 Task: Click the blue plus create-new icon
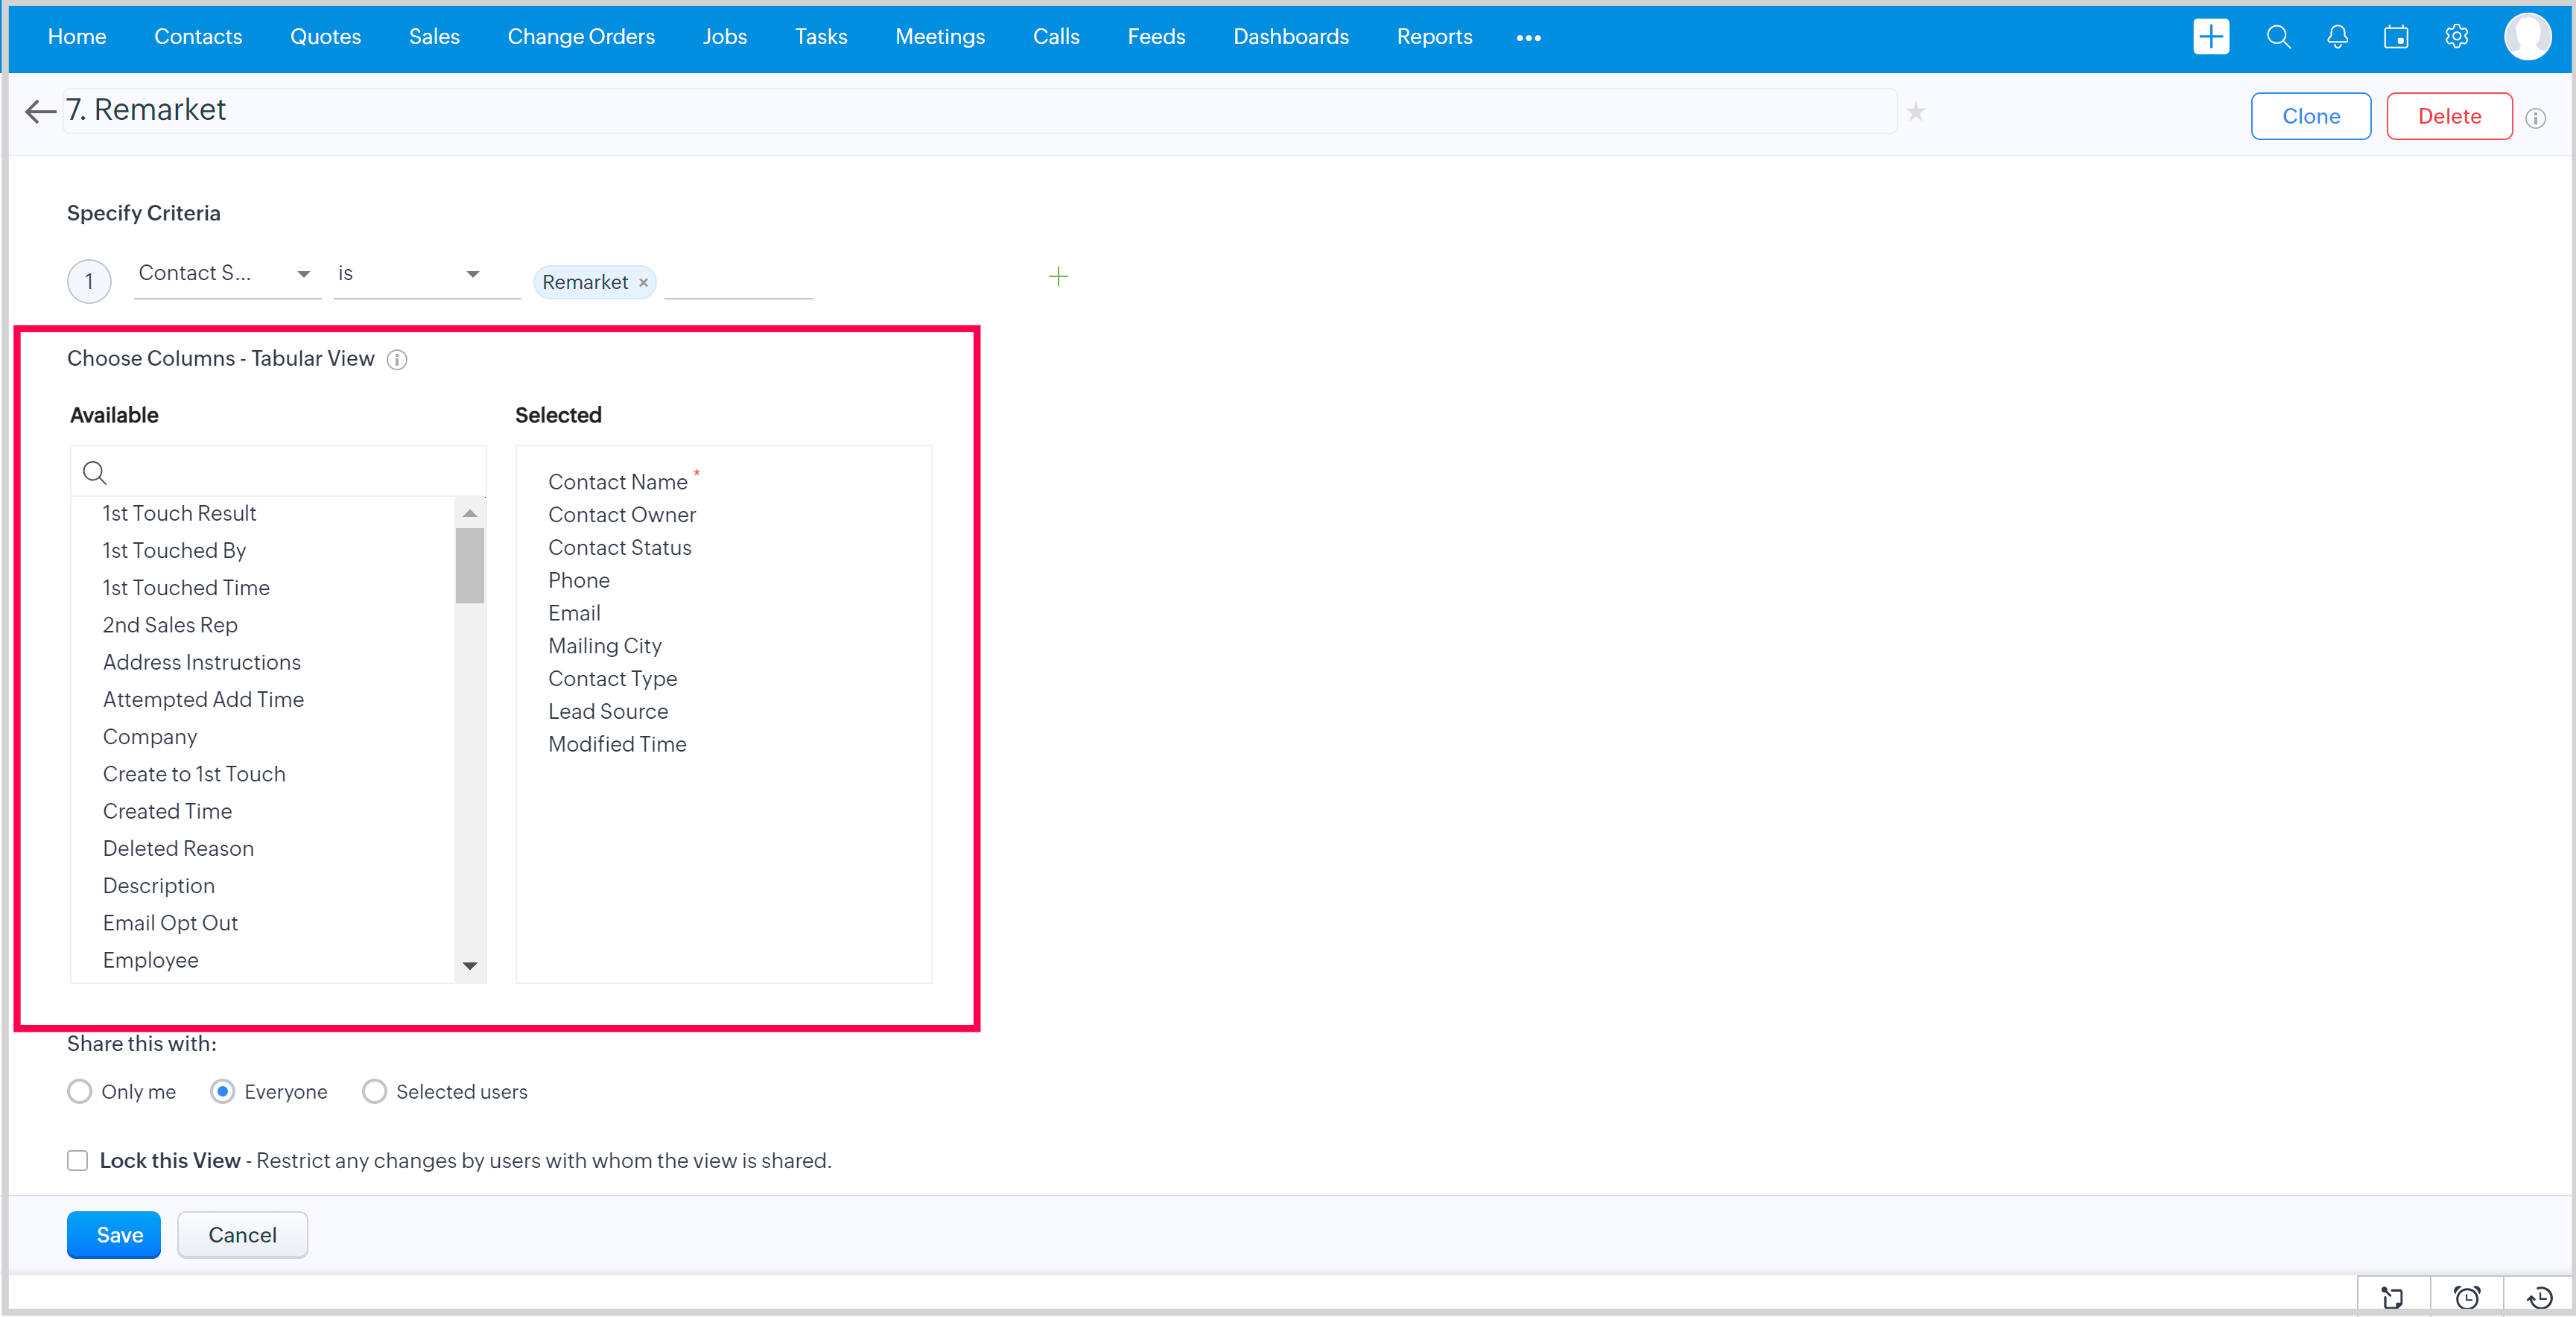2210,37
